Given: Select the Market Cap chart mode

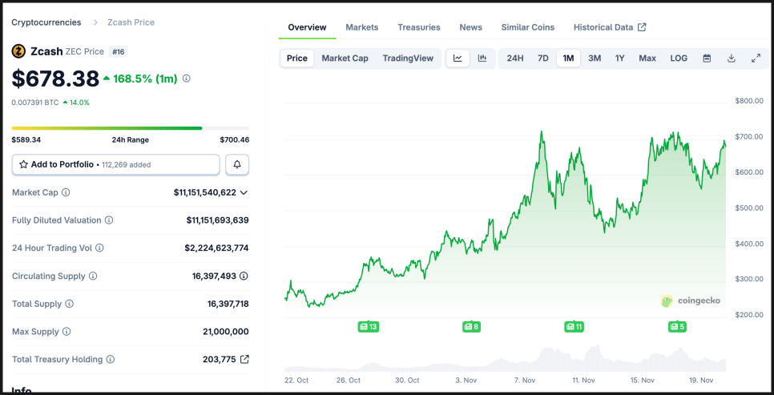Looking at the screenshot, I should 345,58.
